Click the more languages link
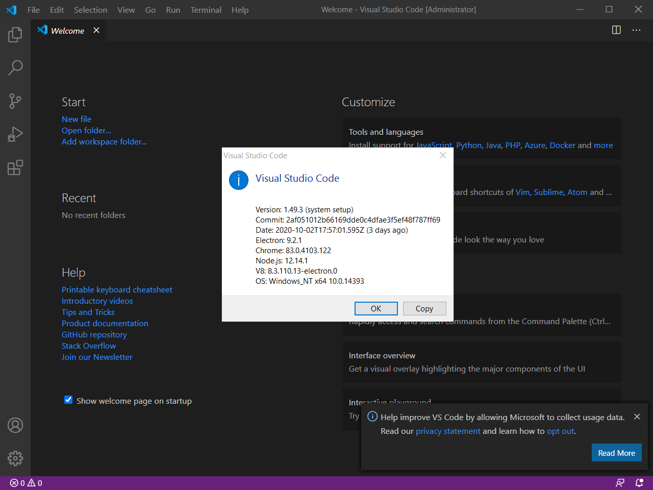 pos(603,145)
